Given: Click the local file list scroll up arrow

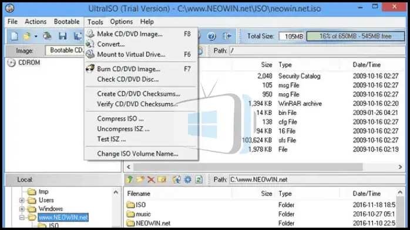Looking at the screenshot, I should (x=400, y=192).
